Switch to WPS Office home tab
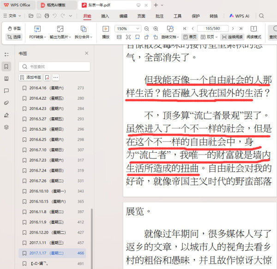This screenshot has height=269, width=277. coord(17,5)
